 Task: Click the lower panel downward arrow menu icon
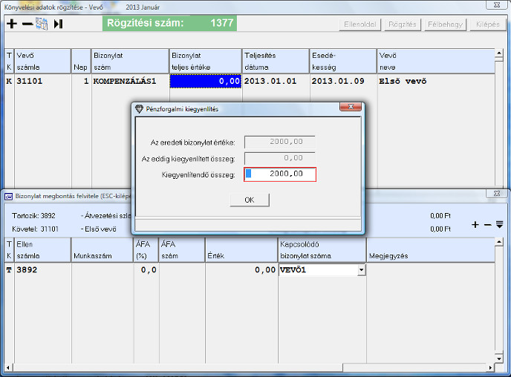point(499,224)
